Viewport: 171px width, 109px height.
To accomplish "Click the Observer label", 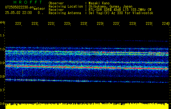I will pos(56,3).
